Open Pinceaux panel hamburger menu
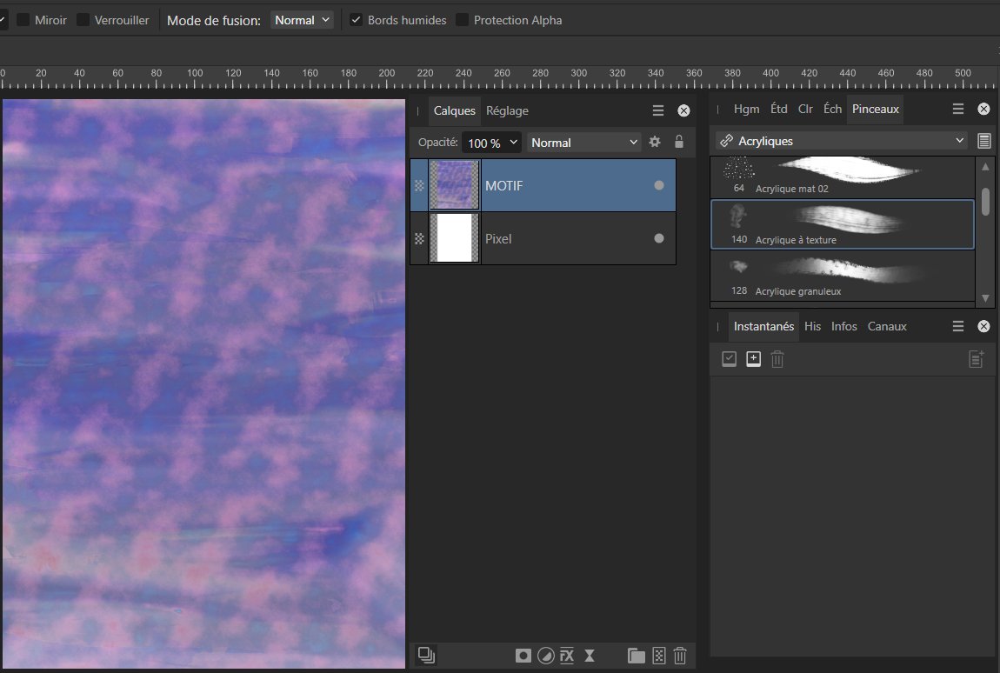Viewport: 1000px width, 673px height. (958, 109)
